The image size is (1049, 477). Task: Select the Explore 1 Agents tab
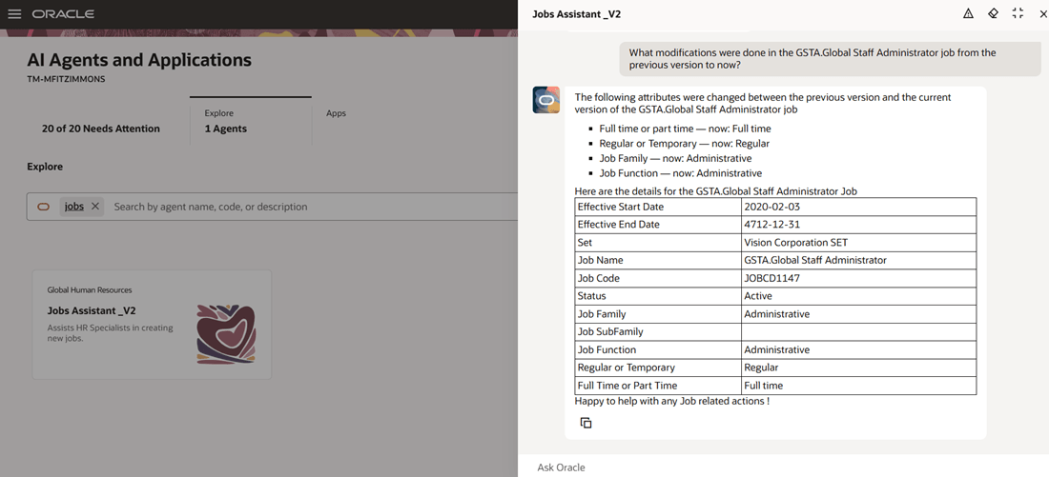click(250, 121)
